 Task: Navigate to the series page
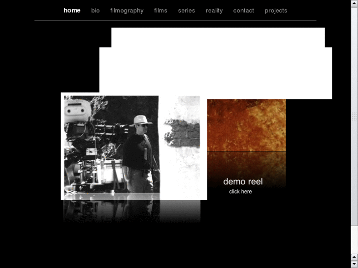click(x=187, y=10)
